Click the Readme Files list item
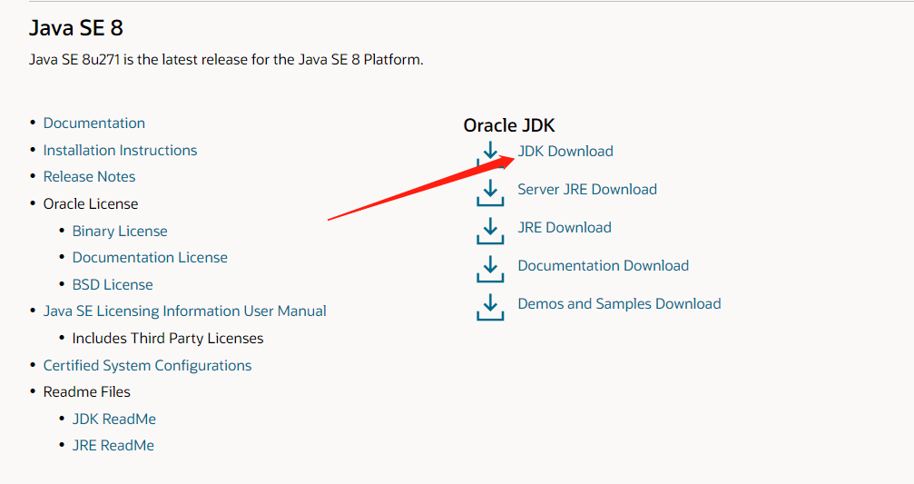 click(x=87, y=392)
